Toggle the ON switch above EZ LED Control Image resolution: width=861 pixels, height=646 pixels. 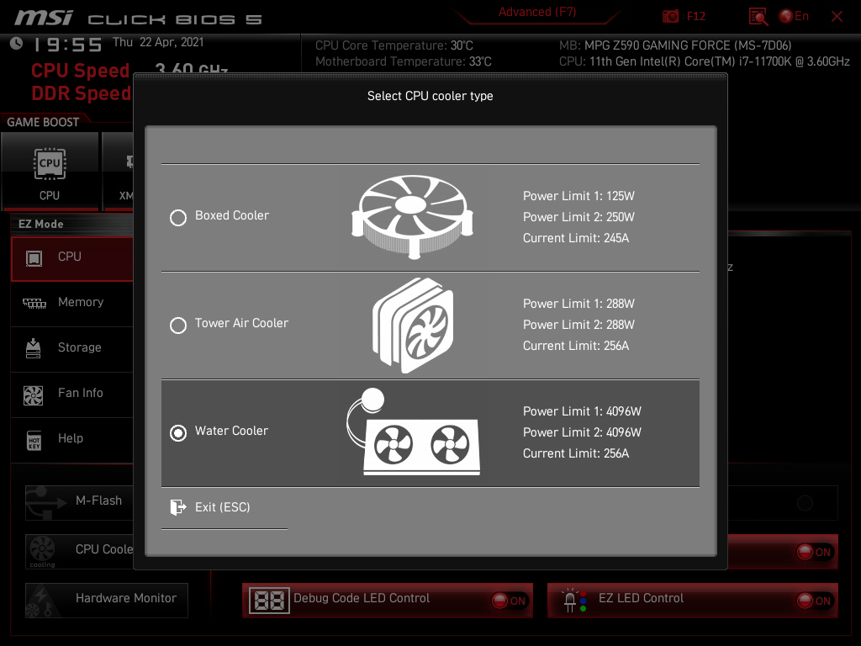click(815, 552)
